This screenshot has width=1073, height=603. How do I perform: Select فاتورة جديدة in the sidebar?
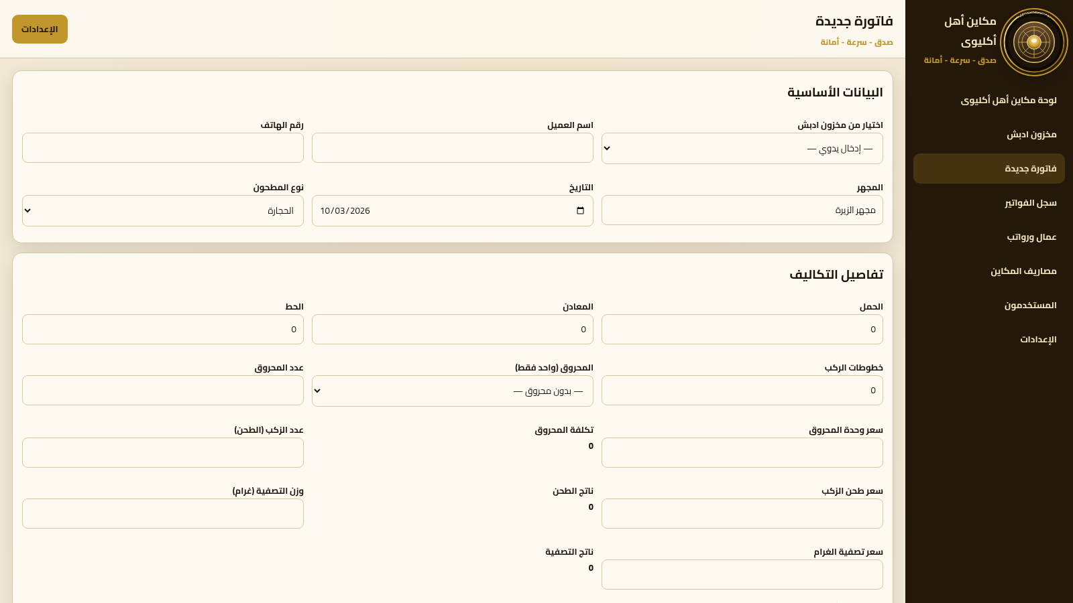[x=989, y=169]
